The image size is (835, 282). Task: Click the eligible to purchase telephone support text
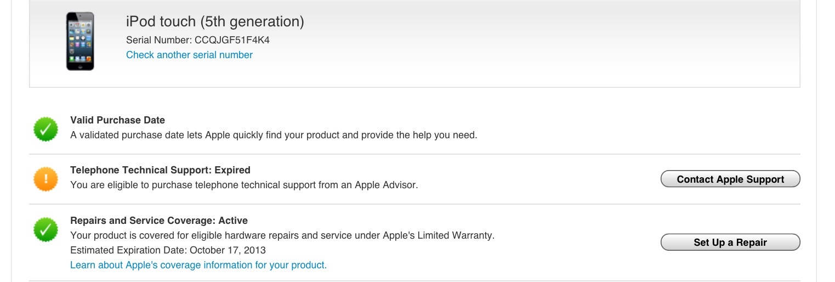[x=244, y=185]
